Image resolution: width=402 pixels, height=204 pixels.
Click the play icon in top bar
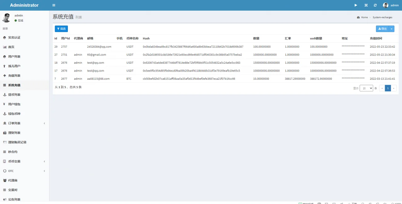pos(356,5)
